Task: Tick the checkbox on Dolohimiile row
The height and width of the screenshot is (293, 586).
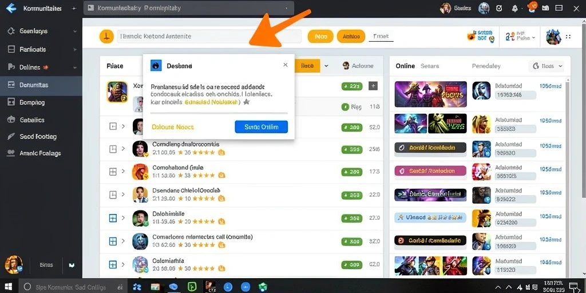Action: pos(113,218)
